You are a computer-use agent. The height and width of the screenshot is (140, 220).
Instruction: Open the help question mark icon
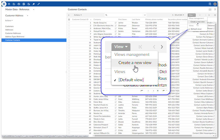[x=215, y=10]
